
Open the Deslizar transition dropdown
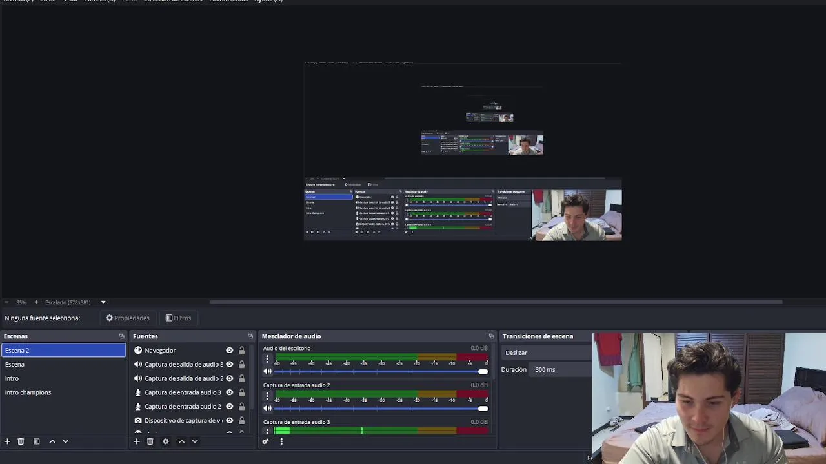coord(547,353)
